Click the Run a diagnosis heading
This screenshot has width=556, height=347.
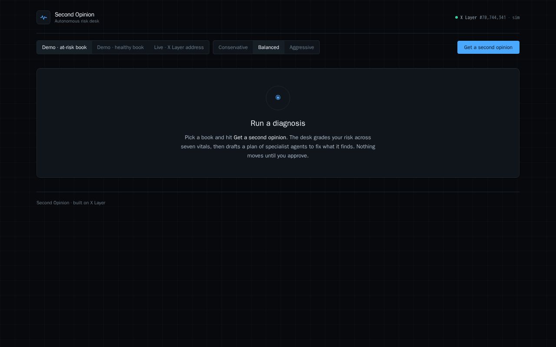pos(278,123)
